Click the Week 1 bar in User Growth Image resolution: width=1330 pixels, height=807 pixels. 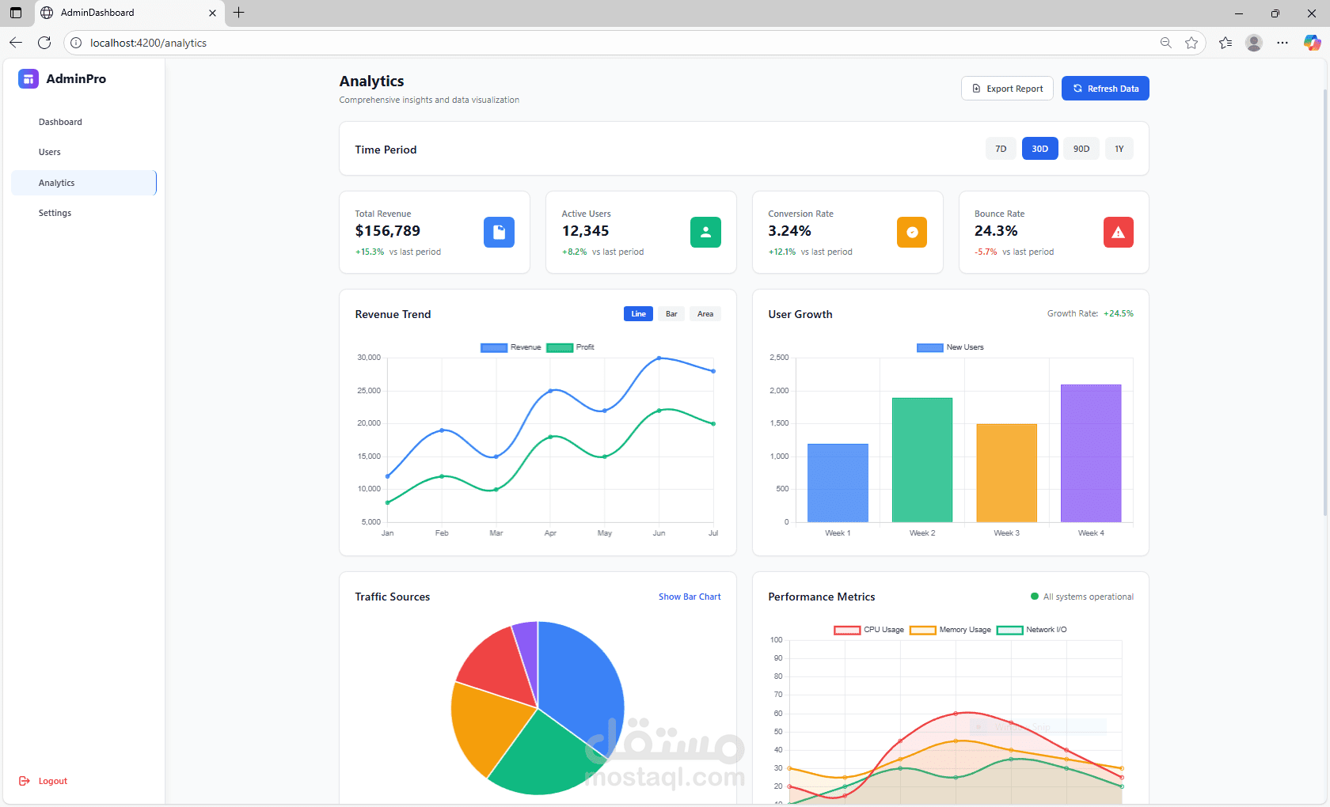point(838,483)
